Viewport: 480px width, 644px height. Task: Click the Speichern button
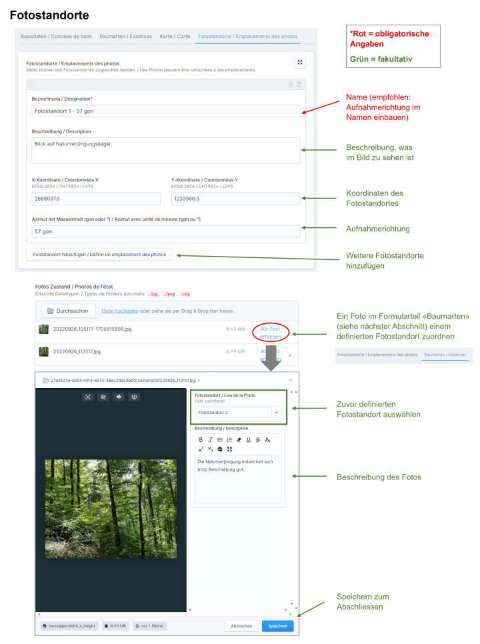coord(277,626)
